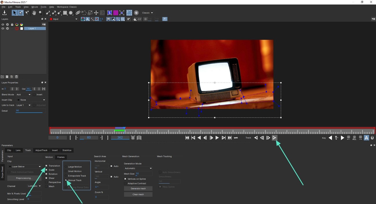Open the Dope Sheet side tab
Screen dimensions: 376x204
(3, 172)
